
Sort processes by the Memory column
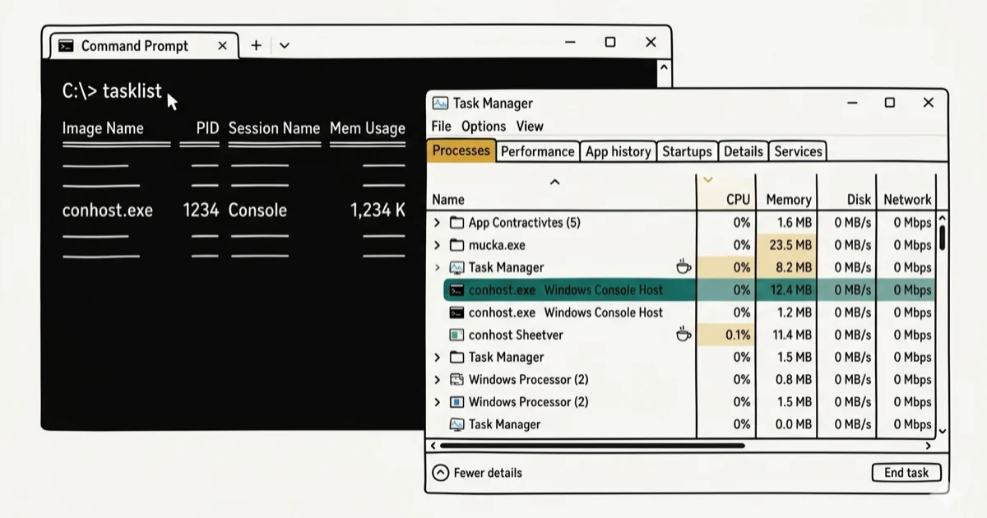tap(789, 200)
